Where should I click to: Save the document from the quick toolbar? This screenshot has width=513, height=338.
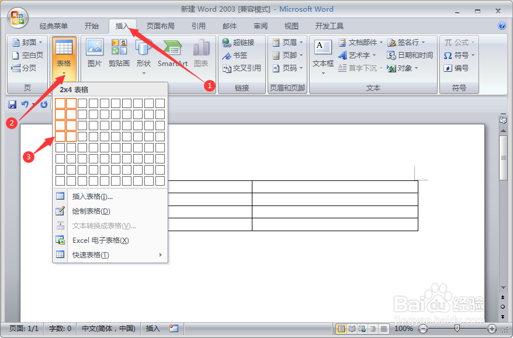click(x=12, y=104)
